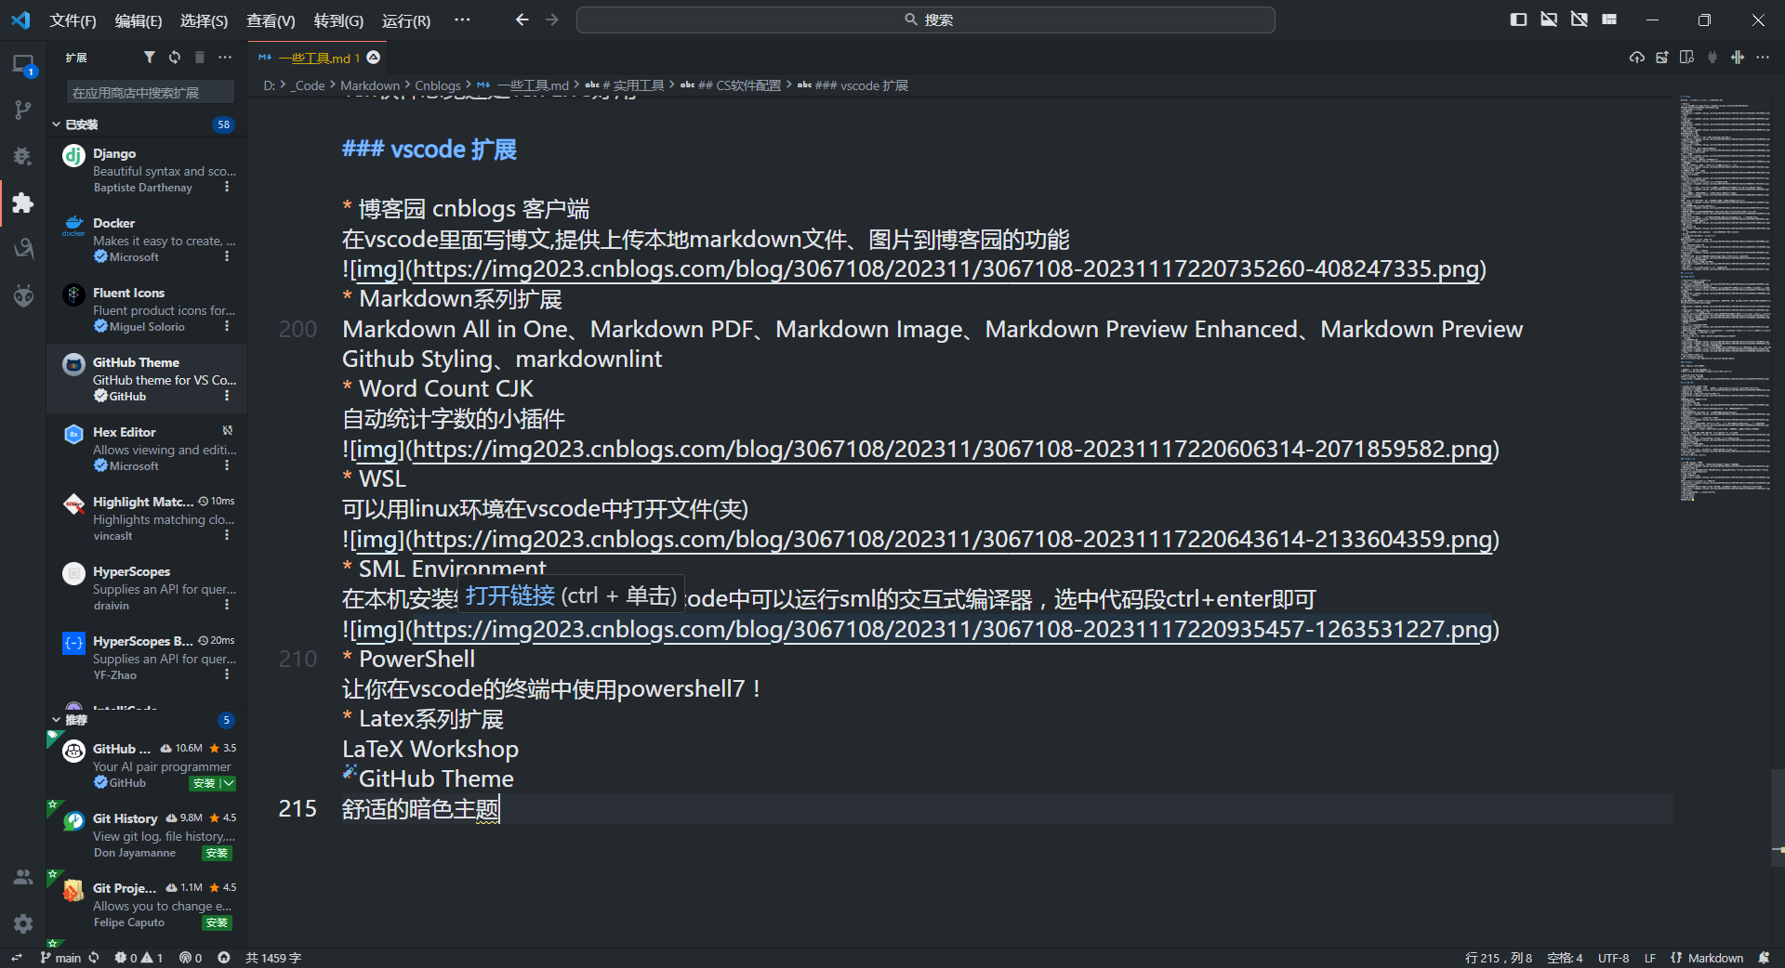Open the Source Control view

pyautogui.click(x=22, y=111)
